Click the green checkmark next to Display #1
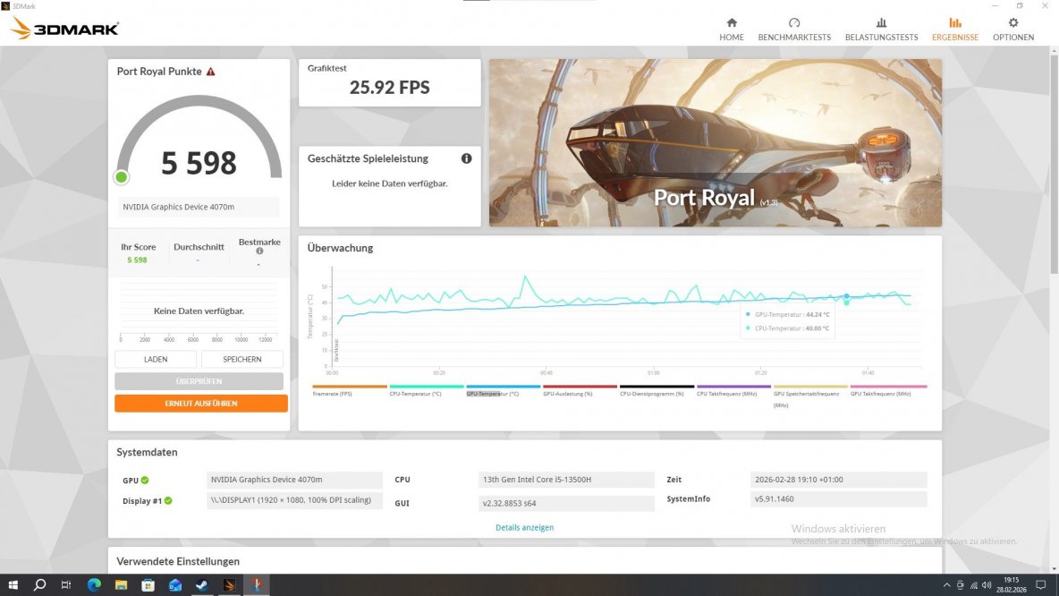 coord(168,501)
